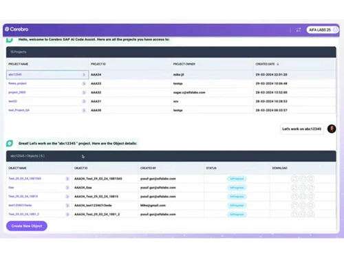Image resolution: width=344 pixels, height=258 pixels.
Task: Click last download icon in AAA34_Test_29_03_24_1881565 row
Action: pos(311,179)
